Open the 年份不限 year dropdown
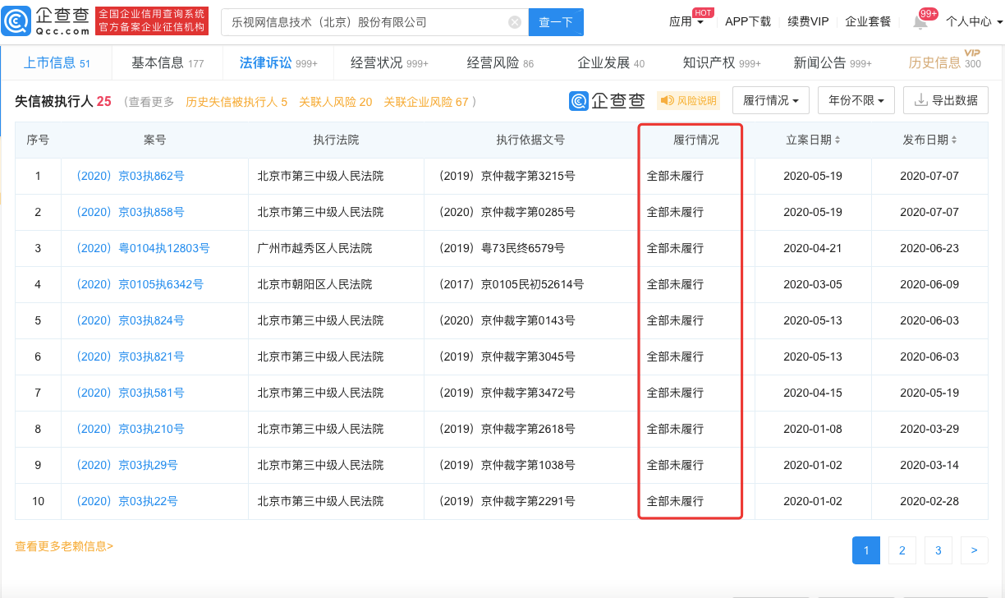The height and width of the screenshot is (598, 1005). (x=856, y=100)
